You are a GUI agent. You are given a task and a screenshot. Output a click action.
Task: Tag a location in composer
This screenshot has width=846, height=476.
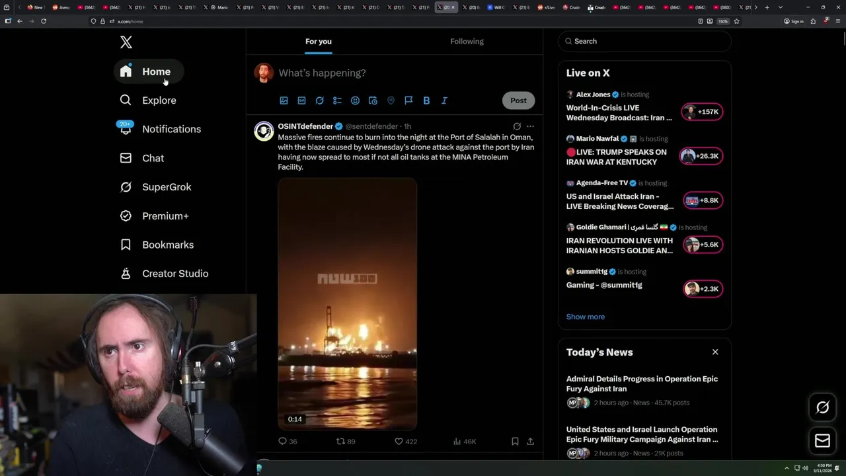[391, 100]
